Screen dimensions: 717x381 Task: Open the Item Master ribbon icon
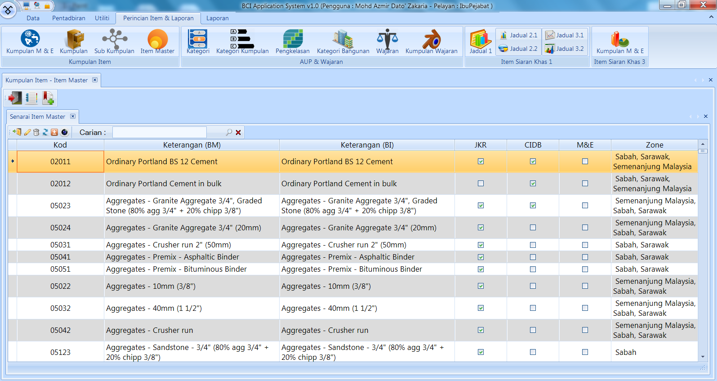click(157, 42)
